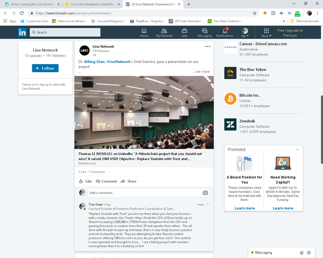Open The Bee Token logo
Screen dimensions: 323x258
point(230,73)
